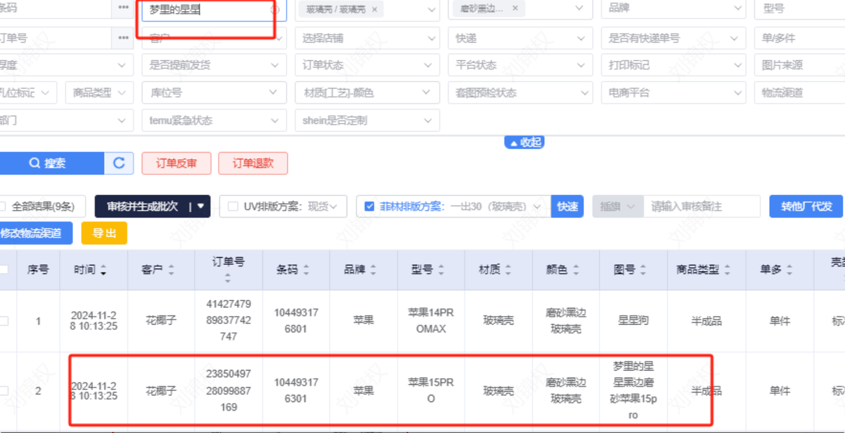This screenshot has width=845, height=433.
Task: Click the sort arrows in the 型号 column header
Action: [441, 270]
